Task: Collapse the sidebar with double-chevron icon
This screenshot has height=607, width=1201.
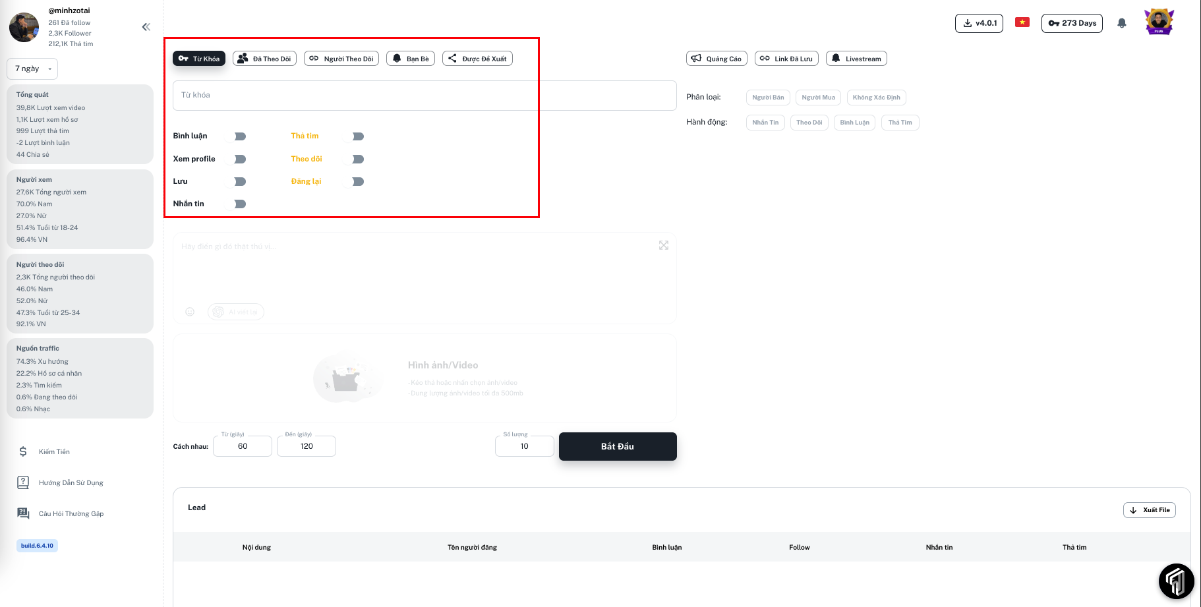Action: tap(146, 27)
